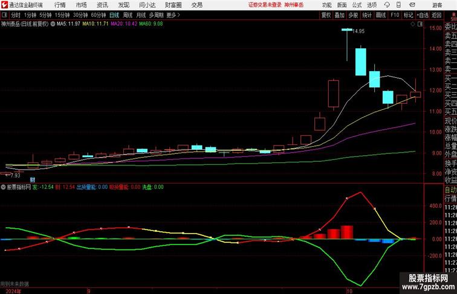
Task: Click the red 财: 12.54 indicator value
Action: (65, 187)
